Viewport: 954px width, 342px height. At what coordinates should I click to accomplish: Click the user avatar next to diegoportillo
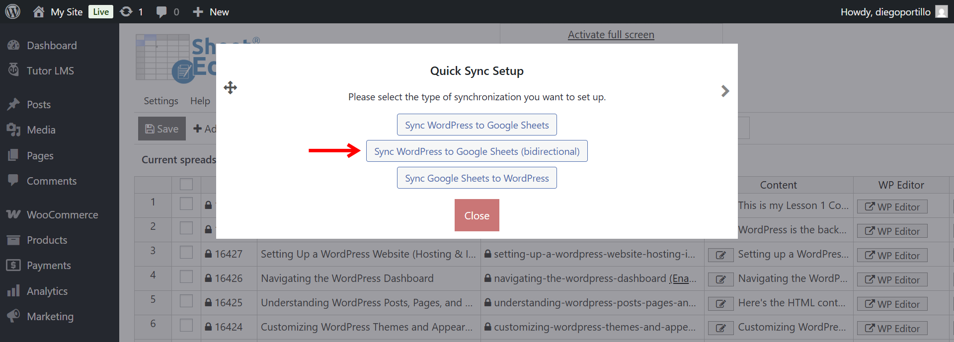(x=941, y=11)
